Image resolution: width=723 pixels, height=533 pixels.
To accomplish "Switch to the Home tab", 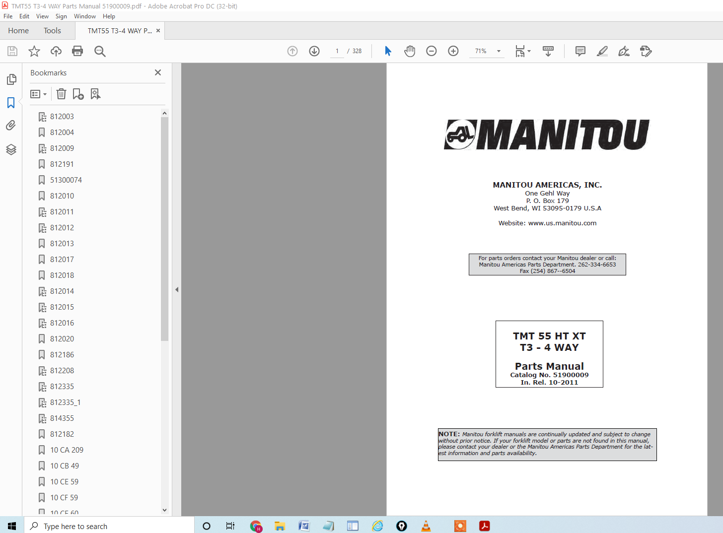I will pyautogui.click(x=18, y=31).
